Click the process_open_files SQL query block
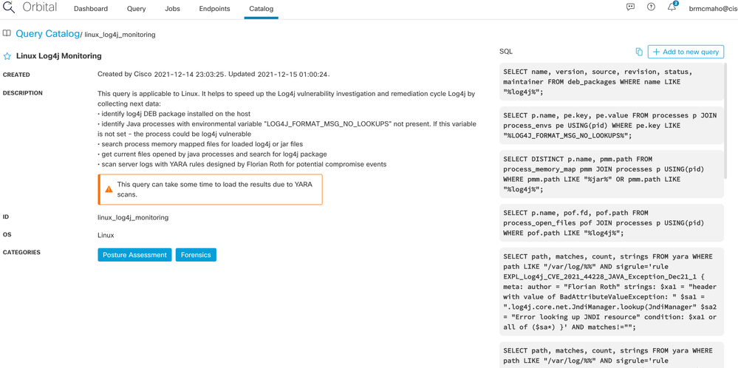 pyautogui.click(x=612, y=222)
